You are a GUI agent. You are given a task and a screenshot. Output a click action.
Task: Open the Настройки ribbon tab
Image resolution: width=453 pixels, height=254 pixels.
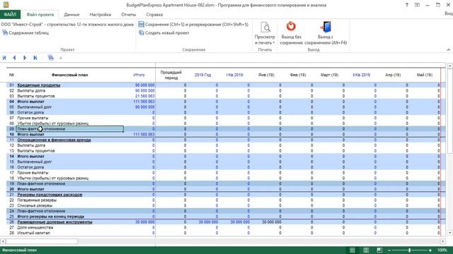point(101,14)
